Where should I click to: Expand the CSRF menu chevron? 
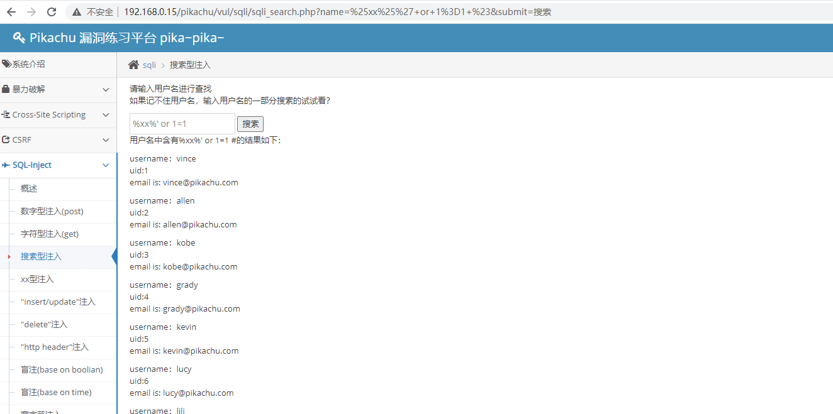point(106,140)
